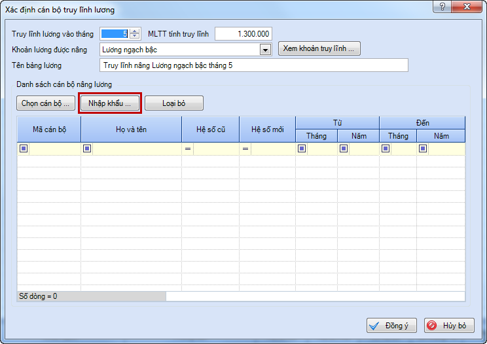Open Chọn cán bộ selection dialog
The width and height of the screenshot is (487, 344).
click(x=46, y=103)
